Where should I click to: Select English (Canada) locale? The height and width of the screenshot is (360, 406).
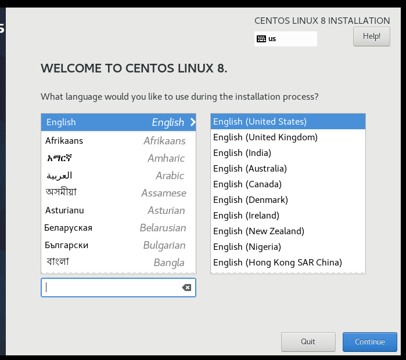point(247,184)
